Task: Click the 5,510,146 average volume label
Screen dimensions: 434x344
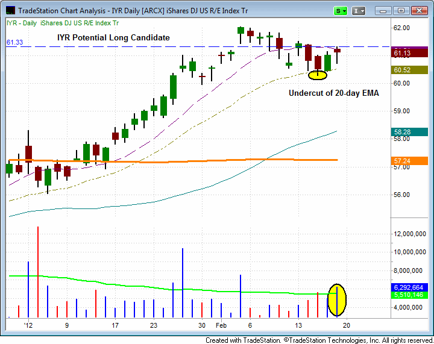Action: (x=409, y=295)
